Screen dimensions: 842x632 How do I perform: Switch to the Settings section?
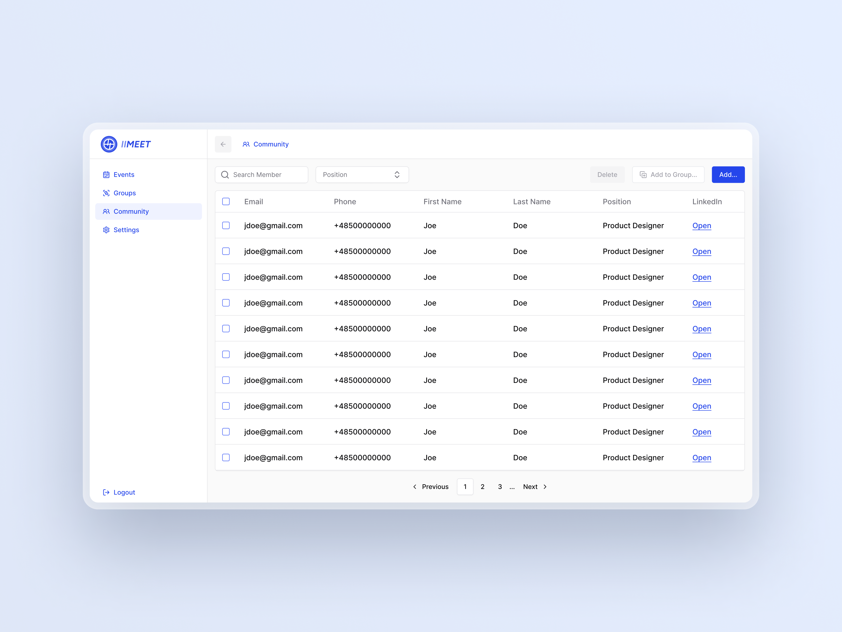[x=126, y=230]
